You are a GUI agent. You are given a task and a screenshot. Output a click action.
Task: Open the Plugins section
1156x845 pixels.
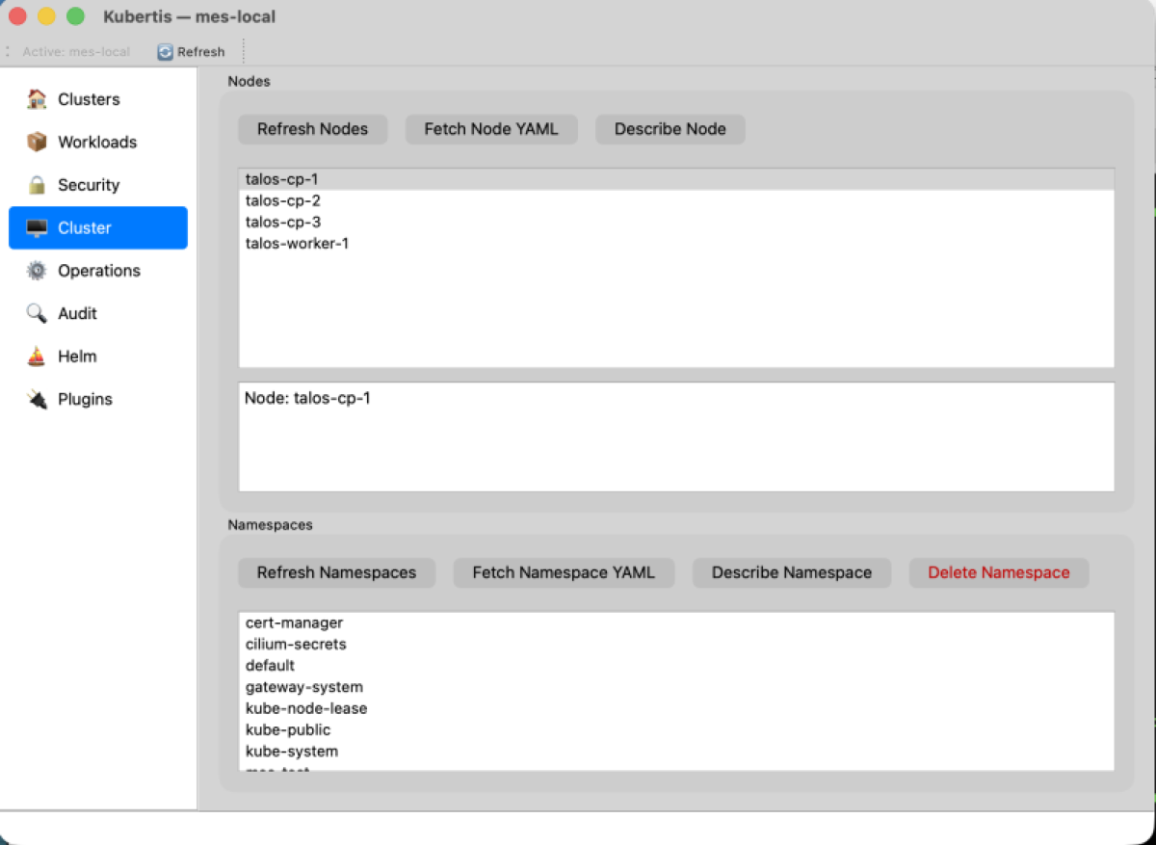98,399
